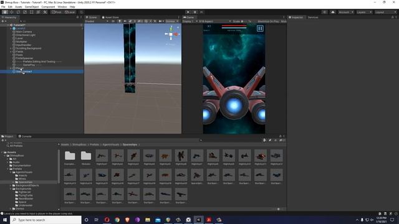Open the Edit menu
Screen dimensions: 399x224
coord(10,7)
